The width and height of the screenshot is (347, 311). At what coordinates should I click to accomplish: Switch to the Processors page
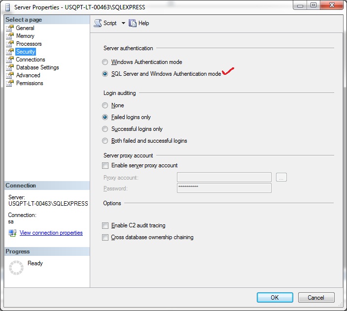[x=29, y=44]
